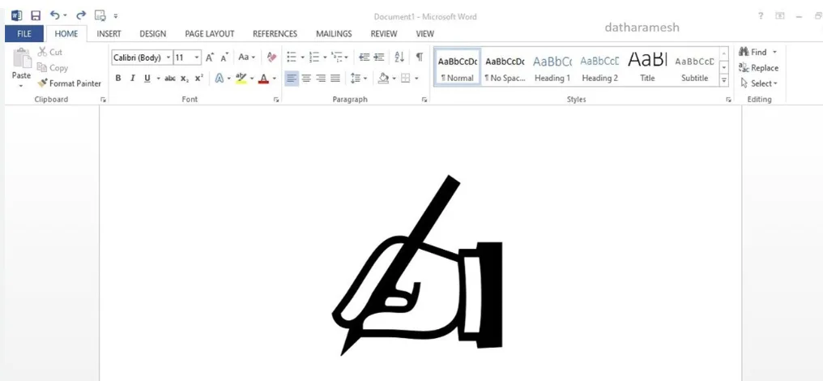823x381 pixels.
Task: Apply the red Font Color swatch
Action: pos(263,79)
